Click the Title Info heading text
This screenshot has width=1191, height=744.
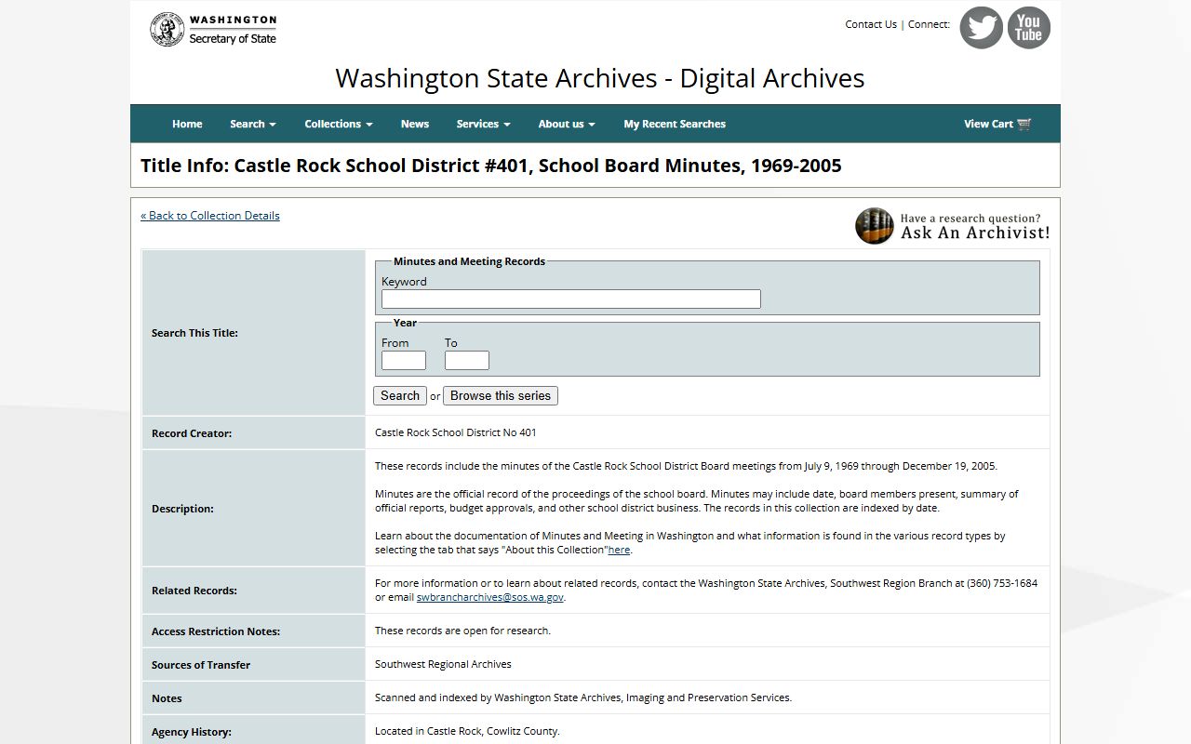click(491, 166)
